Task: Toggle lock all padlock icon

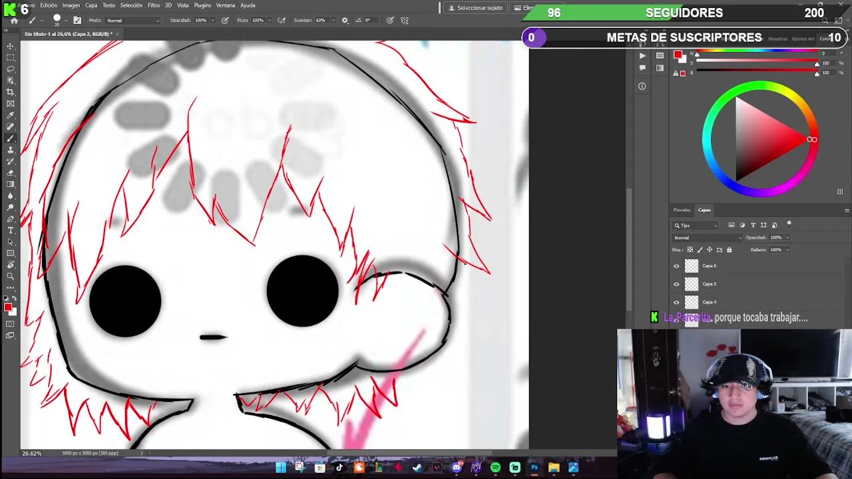Action: [x=729, y=250]
